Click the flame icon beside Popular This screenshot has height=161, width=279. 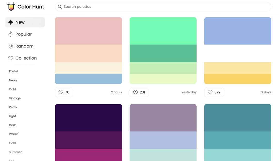tap(11, 34)
